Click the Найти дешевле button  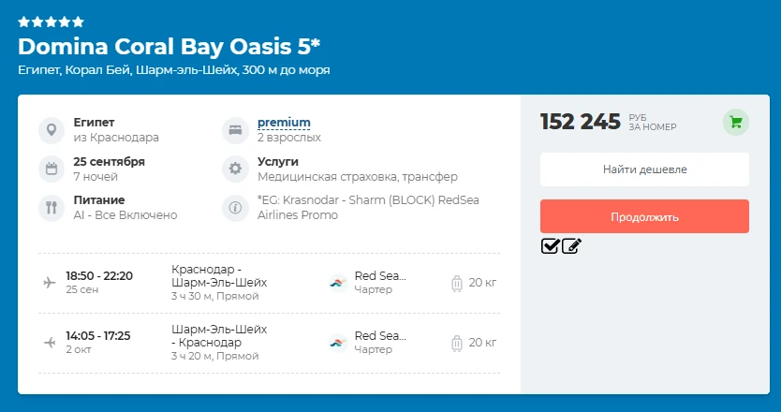click(x=644, y=169)
